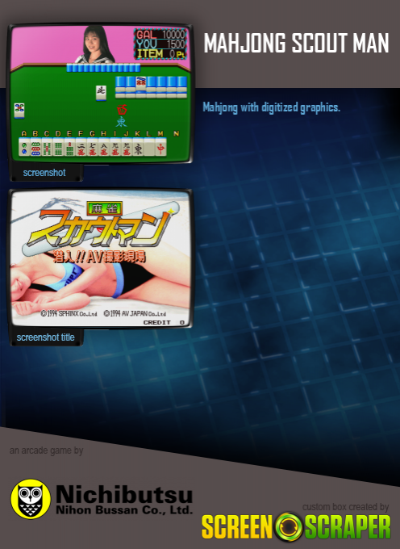Click the letter "N" above the hand
The height and width of the screenshot is (549, 400).
(177, 133)
